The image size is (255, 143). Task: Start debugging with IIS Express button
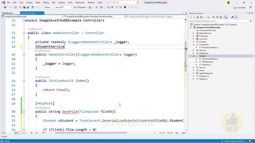80,8
